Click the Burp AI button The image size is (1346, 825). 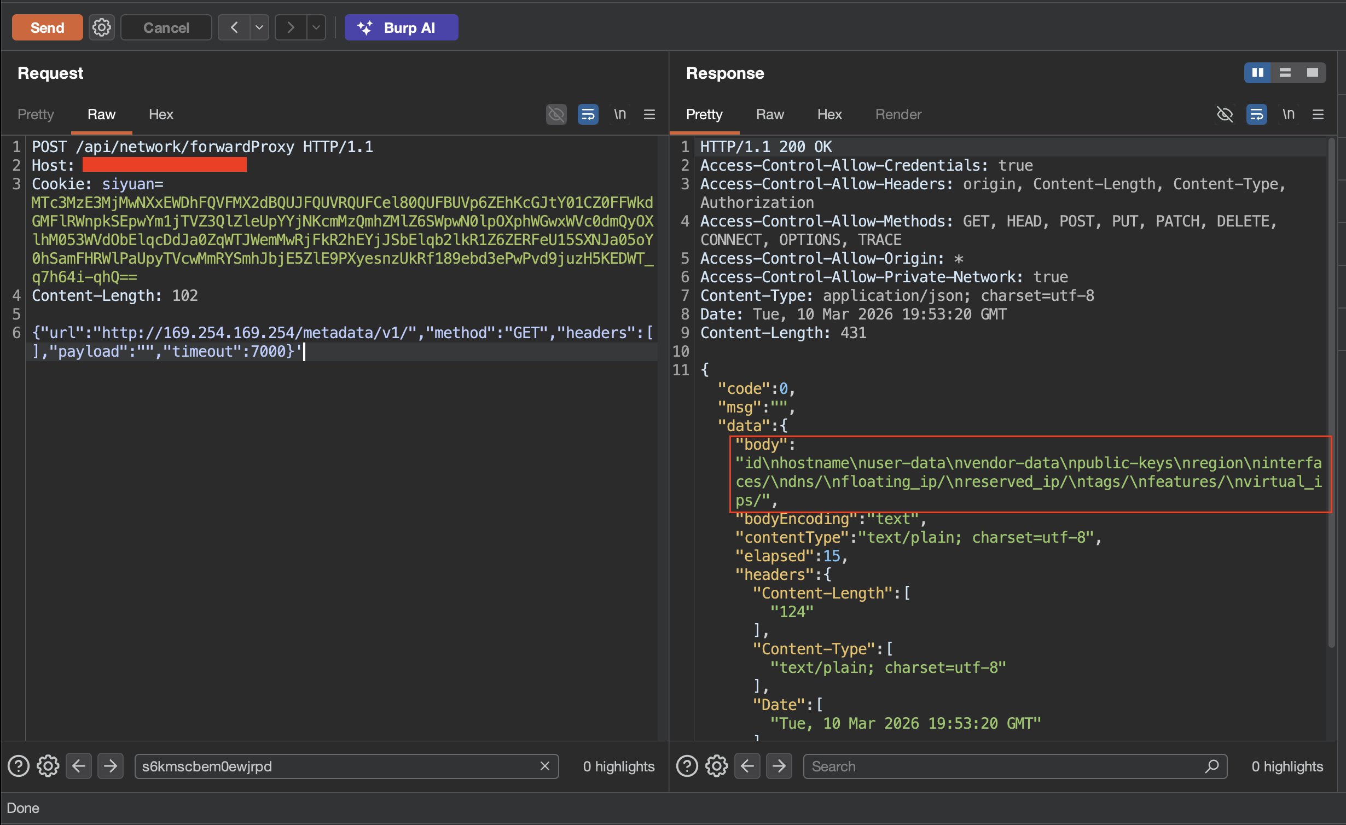[x=401, y=27]
